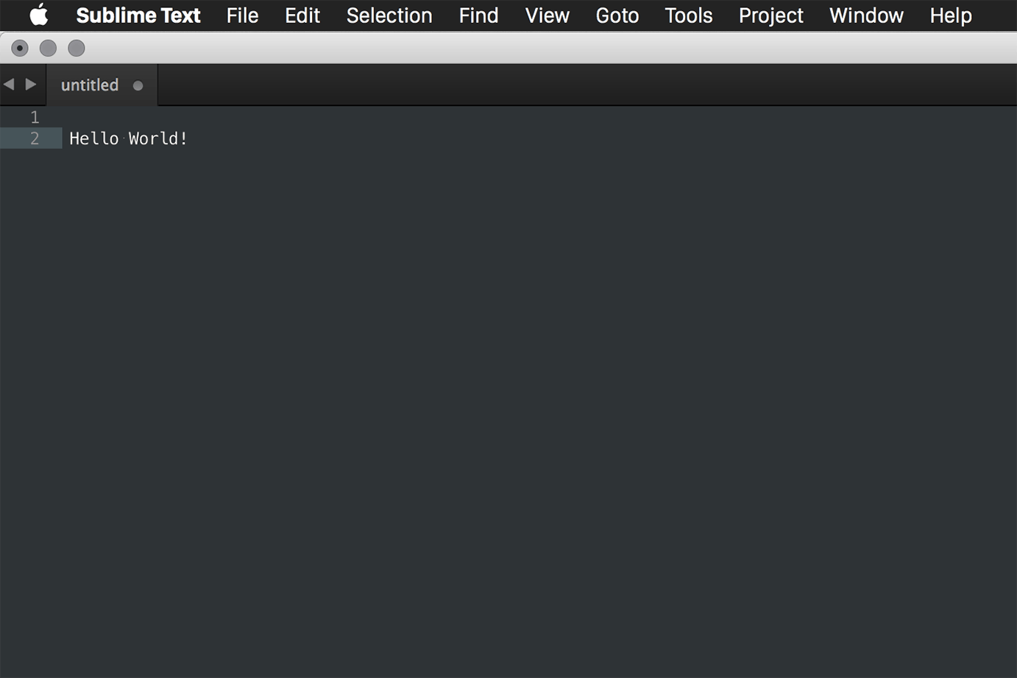This screenshot has width=1017, height=678.
Task: Close the window with the first traffic-light button
Action: point(20,49)
